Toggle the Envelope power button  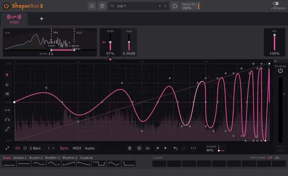[x=280, y=70]
